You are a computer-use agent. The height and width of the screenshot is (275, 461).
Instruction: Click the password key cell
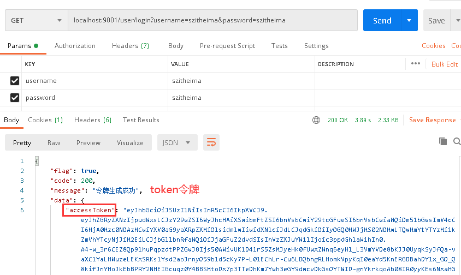tap(94, 98)
